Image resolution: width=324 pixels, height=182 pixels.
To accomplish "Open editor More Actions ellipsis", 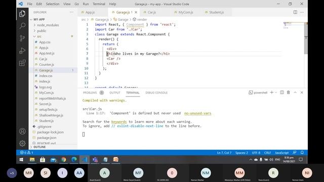I will (302, 12).
